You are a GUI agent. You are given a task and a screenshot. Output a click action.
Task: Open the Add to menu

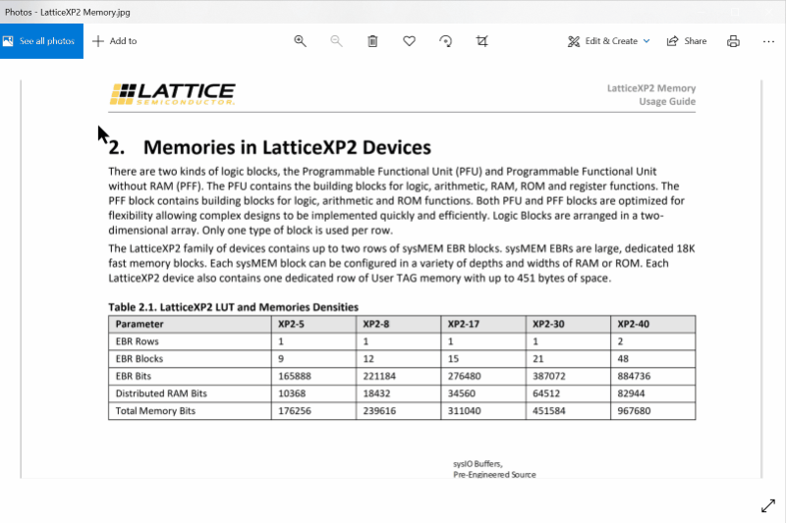115,41
